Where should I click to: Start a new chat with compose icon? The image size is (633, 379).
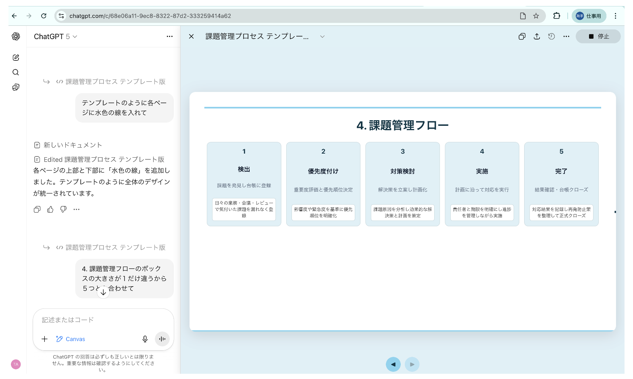[x=16, y=58]
